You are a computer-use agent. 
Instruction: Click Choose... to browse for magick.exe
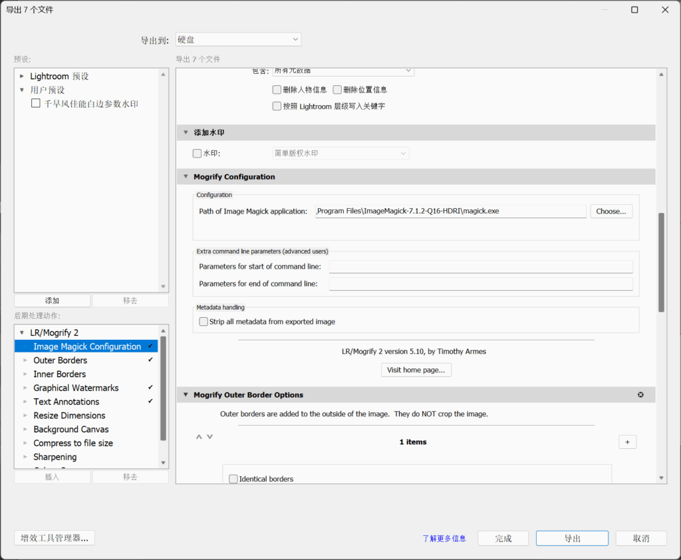(611, 211)
